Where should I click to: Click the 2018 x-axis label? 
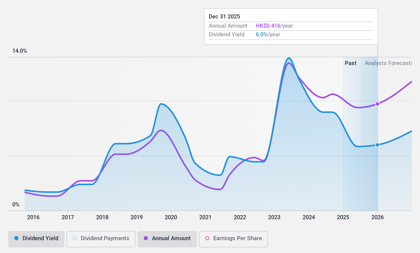pos(102,217)
